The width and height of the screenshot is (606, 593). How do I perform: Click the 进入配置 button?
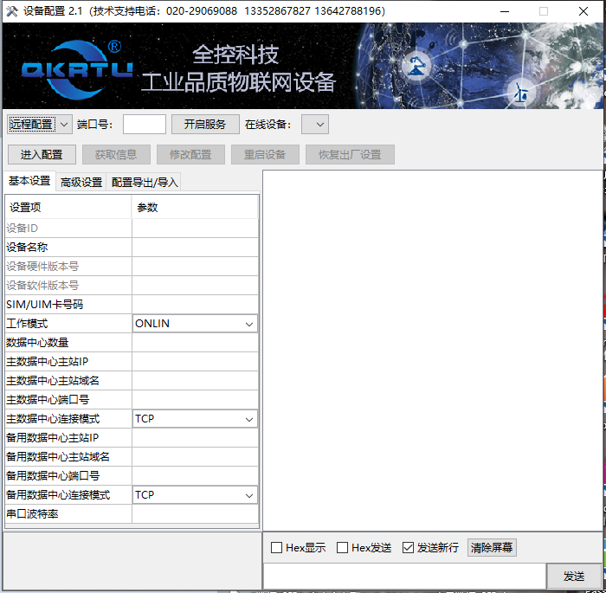point(42,155)
